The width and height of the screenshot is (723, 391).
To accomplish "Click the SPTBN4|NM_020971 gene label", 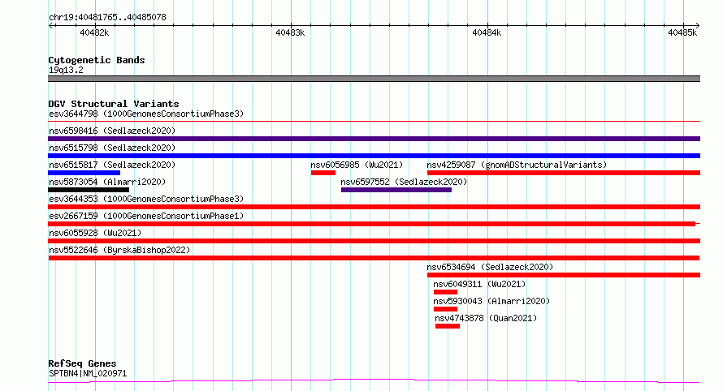I will point(88,373).
